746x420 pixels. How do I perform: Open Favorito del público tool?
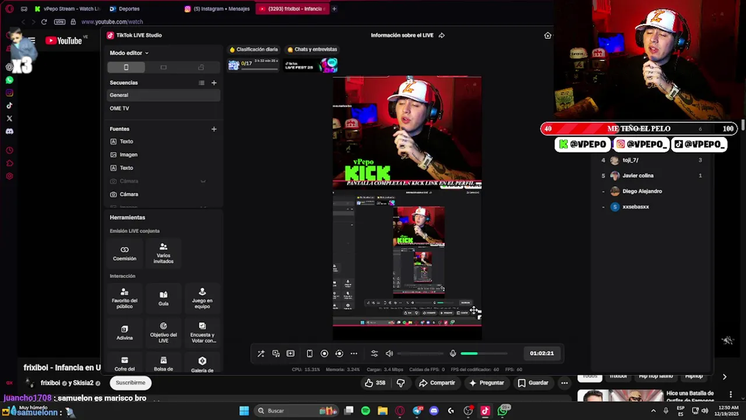point(125,298)
